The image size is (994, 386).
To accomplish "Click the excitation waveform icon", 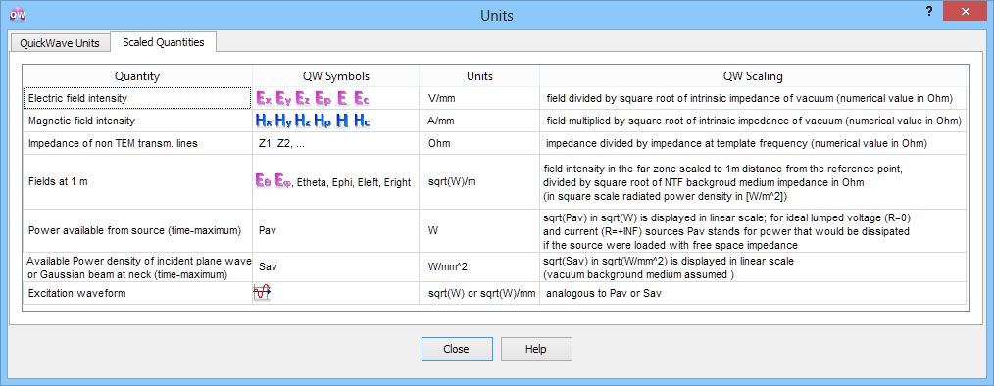I will click(262, 292).
